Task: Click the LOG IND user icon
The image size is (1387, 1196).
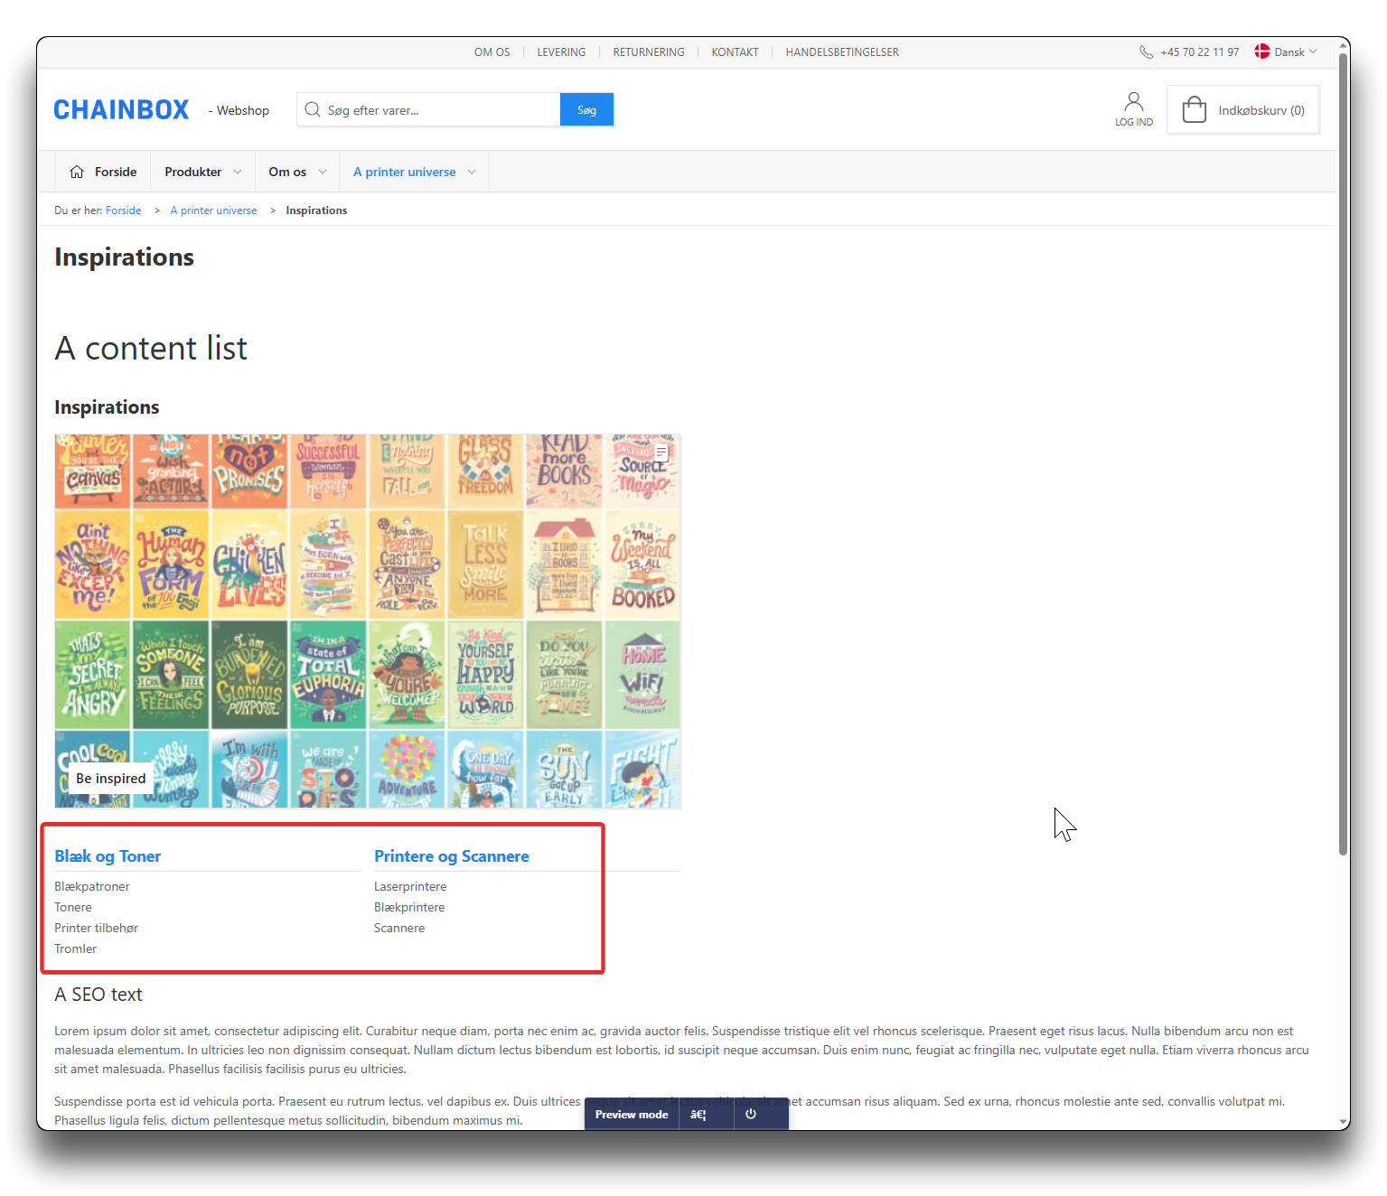Action: (x=1133, y=102)
